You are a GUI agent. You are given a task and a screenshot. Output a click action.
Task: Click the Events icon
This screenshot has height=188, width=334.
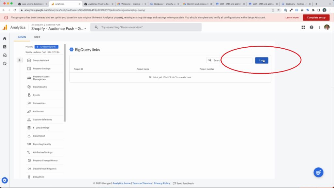click(x=29, y=95)
